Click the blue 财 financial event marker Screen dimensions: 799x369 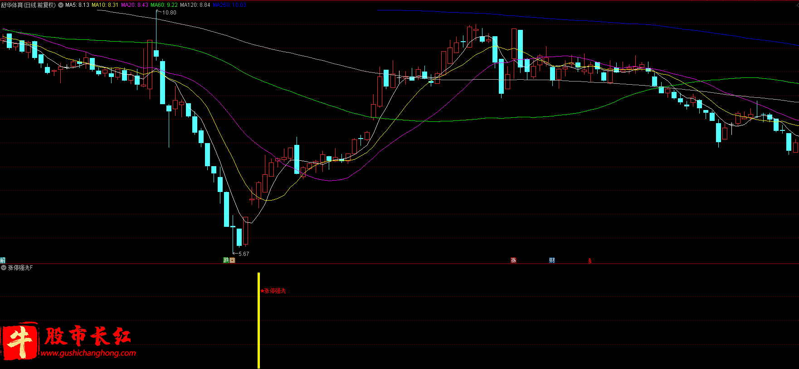(x=552, y=260)
